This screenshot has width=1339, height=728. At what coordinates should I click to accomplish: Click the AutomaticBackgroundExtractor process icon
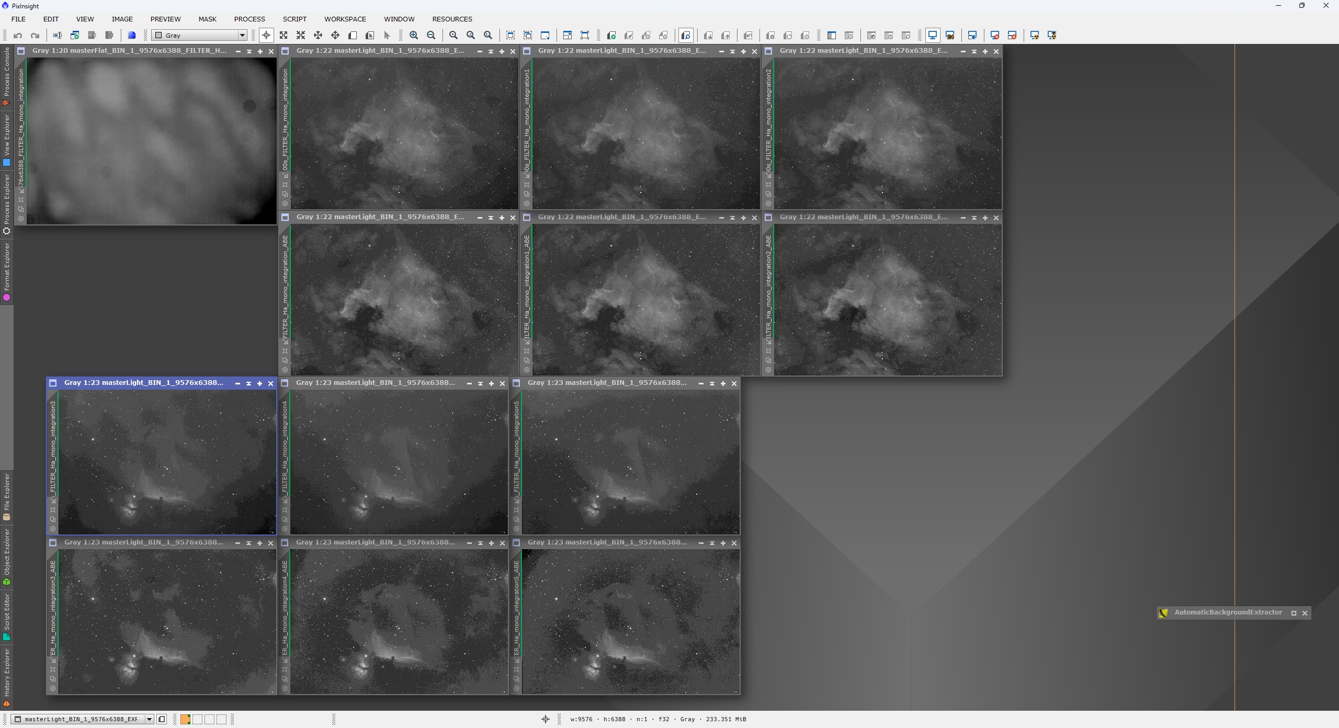[x=1164, y=613]
